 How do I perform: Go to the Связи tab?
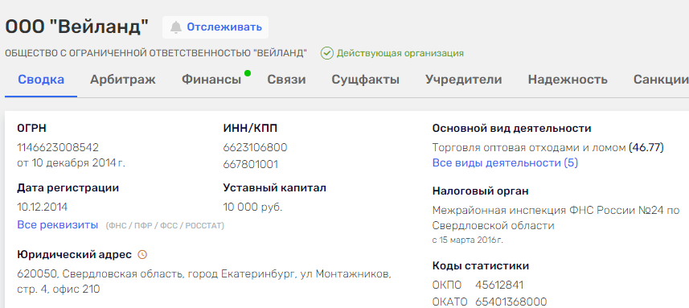[286, 80]
